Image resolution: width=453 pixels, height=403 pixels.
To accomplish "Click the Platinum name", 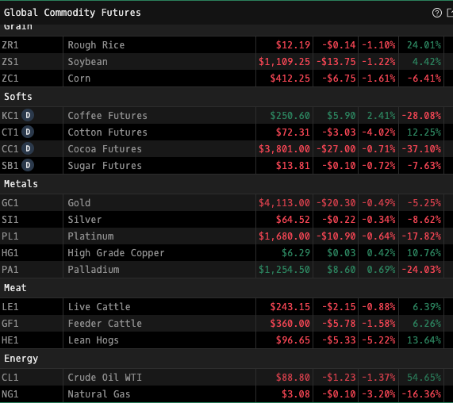I will pyautogui.click(x=90, y=236).
